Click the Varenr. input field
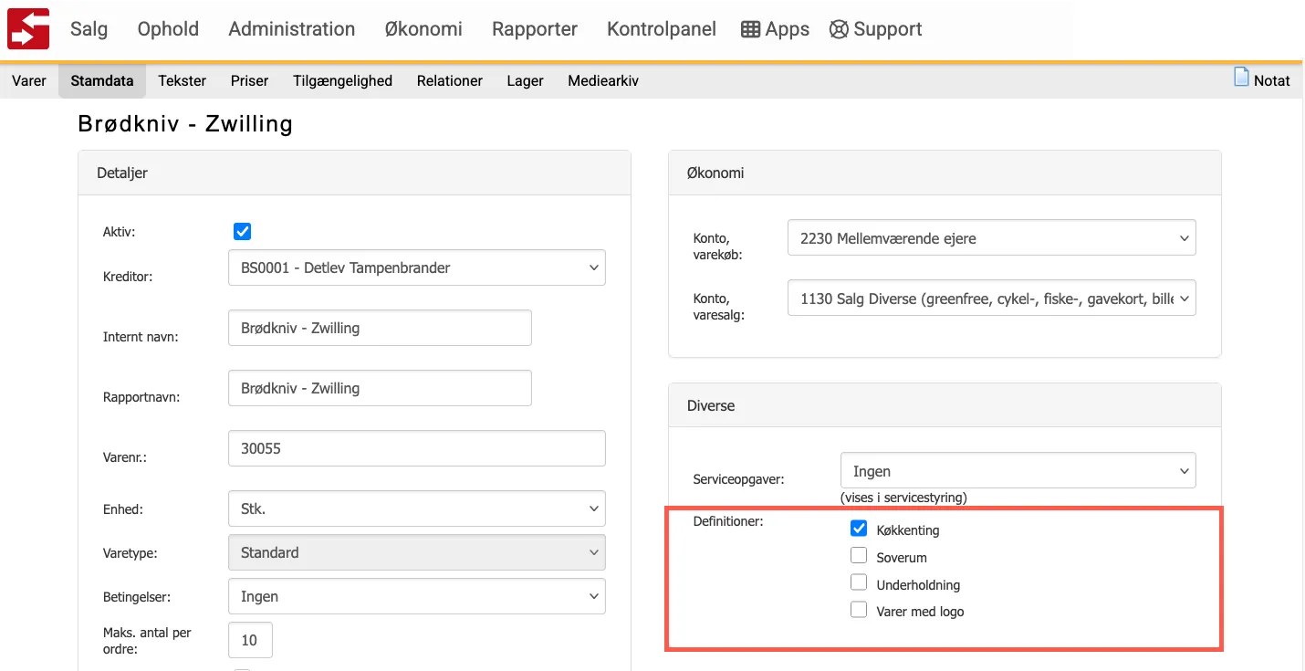Image resolution: width=1305 pixels, height=671 pixels. (416, 448)
